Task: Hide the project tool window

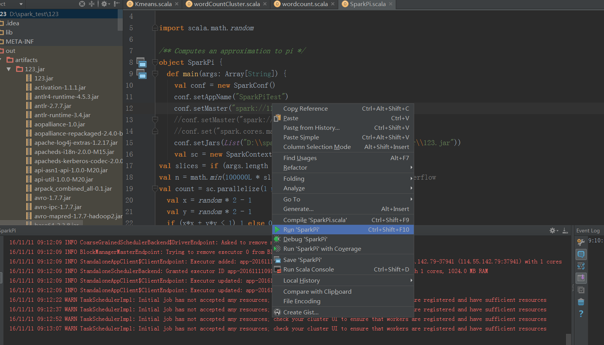Action: (117, 4)
